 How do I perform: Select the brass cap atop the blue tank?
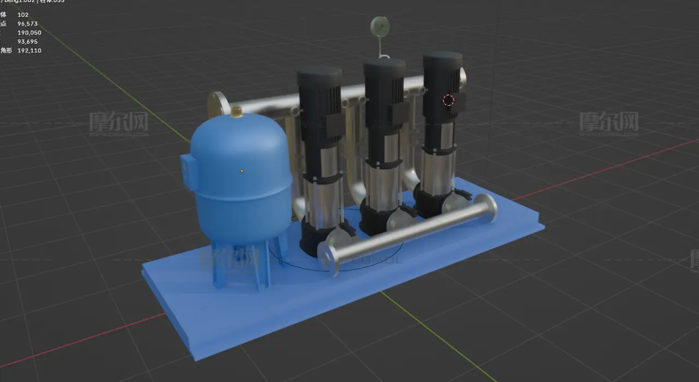tap(237, 112)
